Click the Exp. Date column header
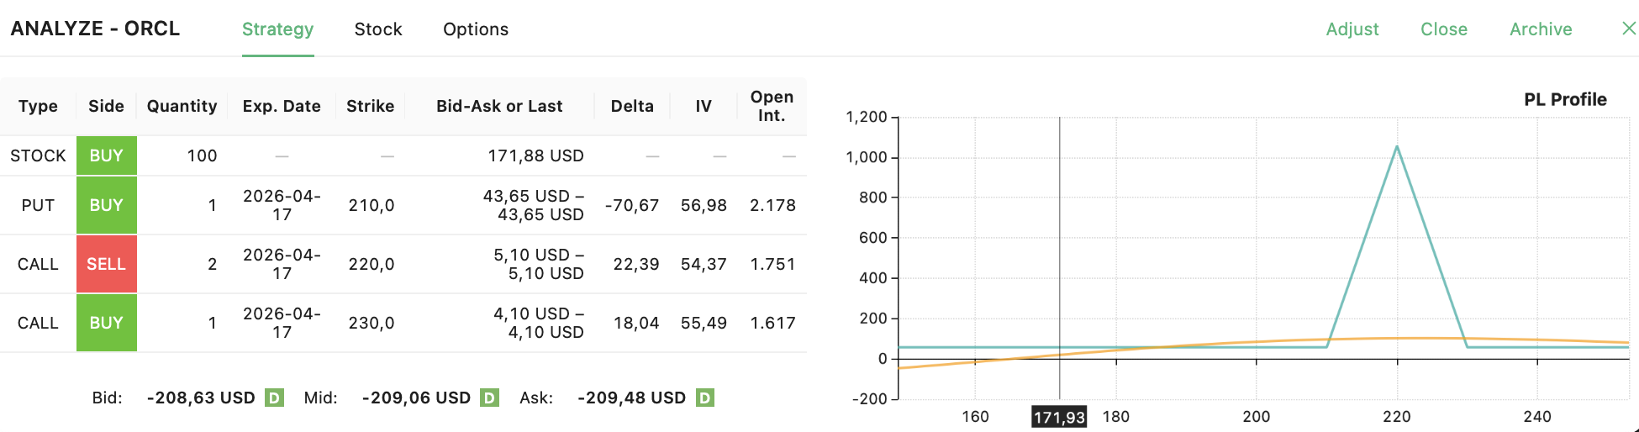The image size is (1639, 432). 282,106
